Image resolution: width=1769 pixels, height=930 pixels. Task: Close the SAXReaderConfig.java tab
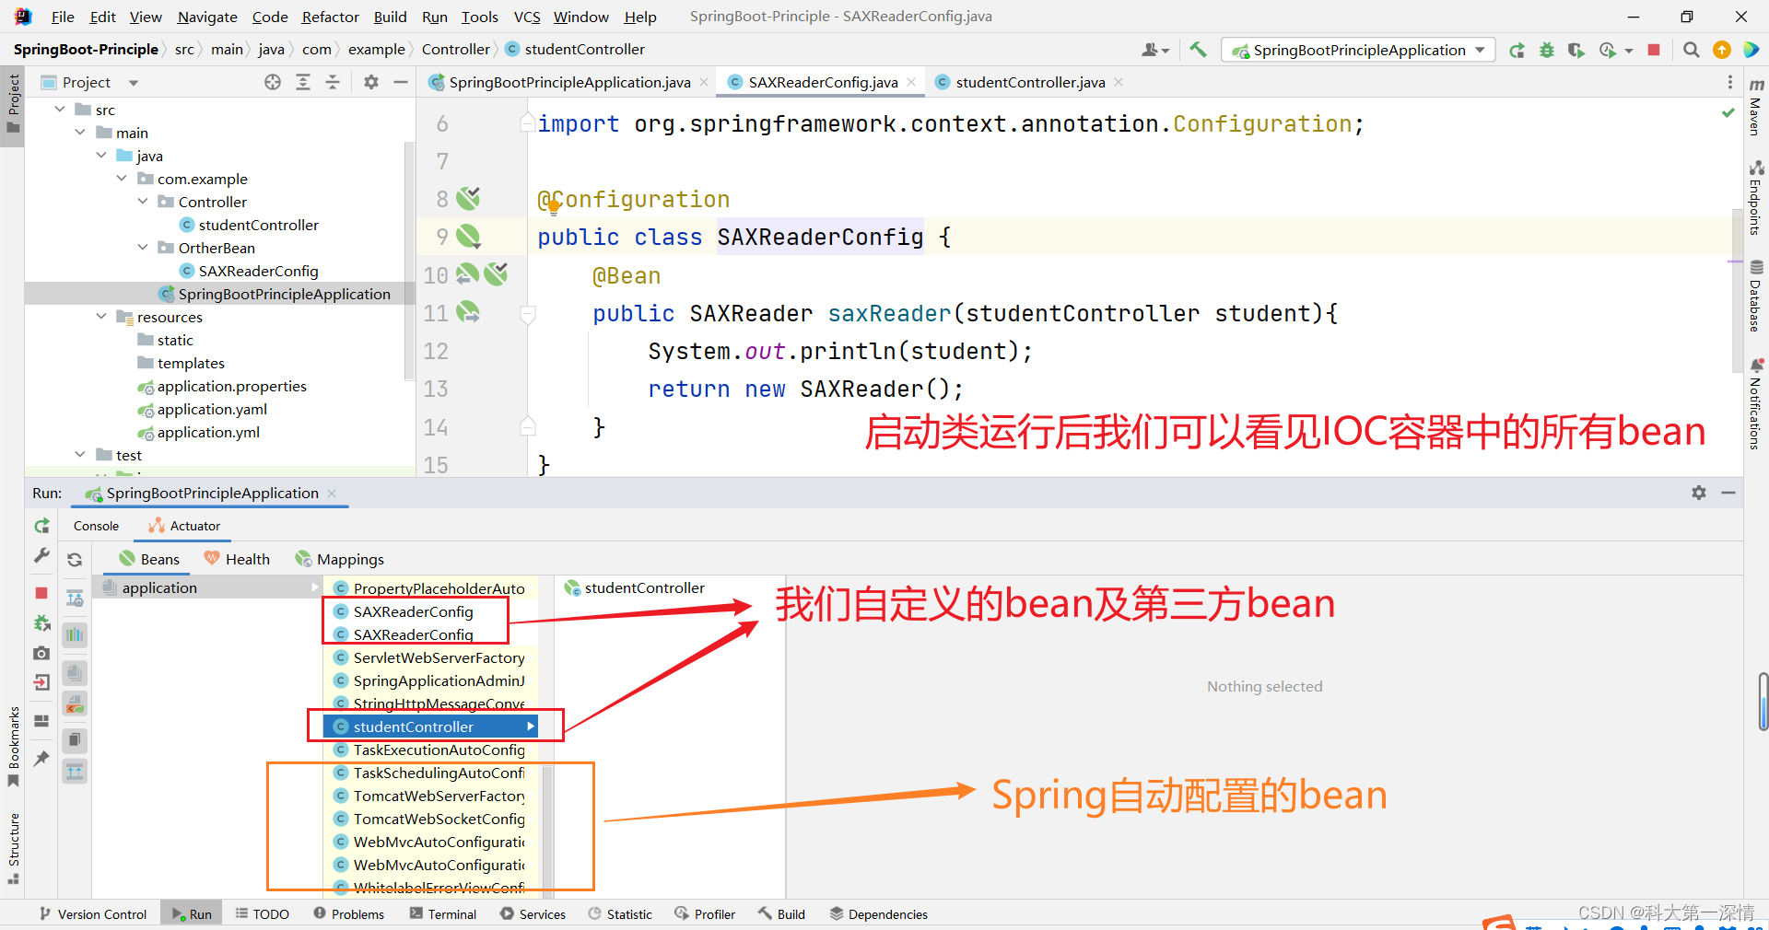(911, 82)
